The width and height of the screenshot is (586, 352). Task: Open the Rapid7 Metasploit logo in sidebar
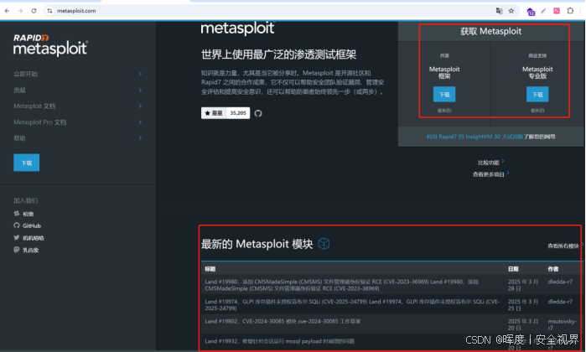(x=50, y=45)
